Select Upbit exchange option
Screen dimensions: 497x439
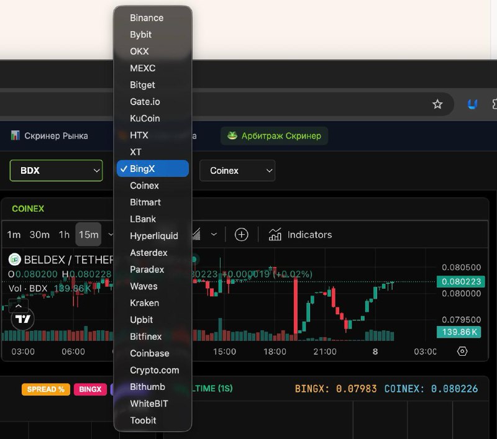click(152, 320)
